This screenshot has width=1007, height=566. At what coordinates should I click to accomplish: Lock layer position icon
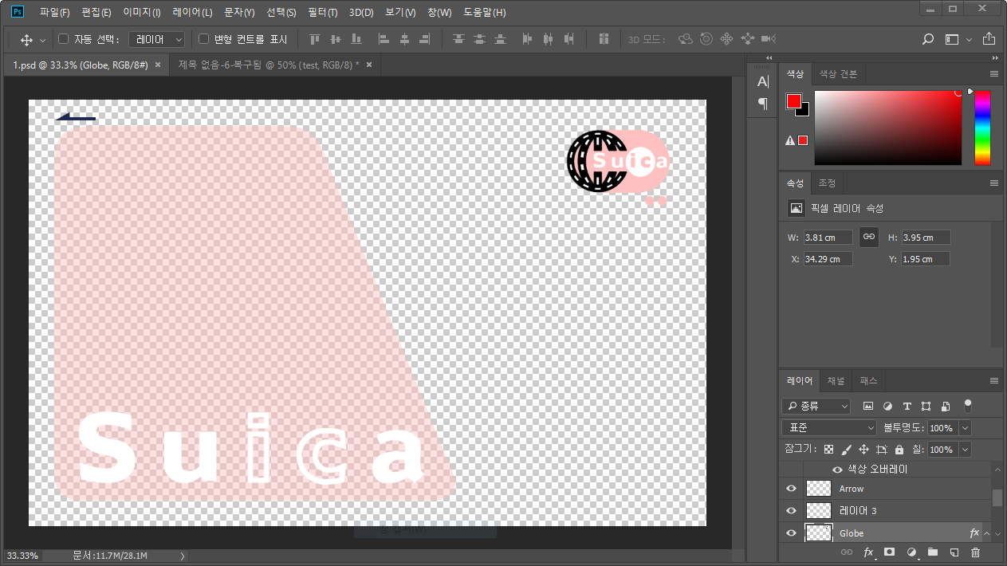[863, 450]
